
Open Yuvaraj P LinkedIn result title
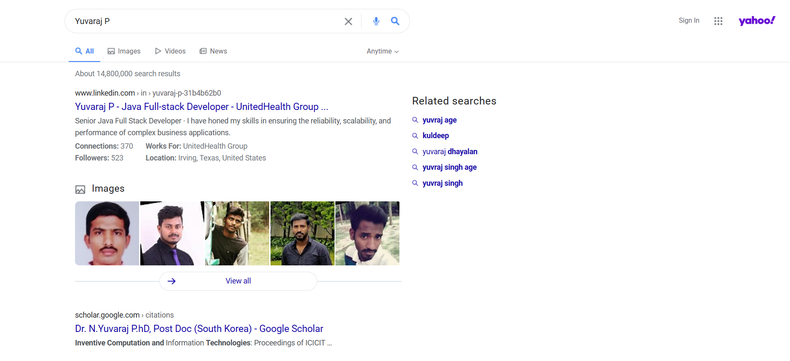pos(201,107)
